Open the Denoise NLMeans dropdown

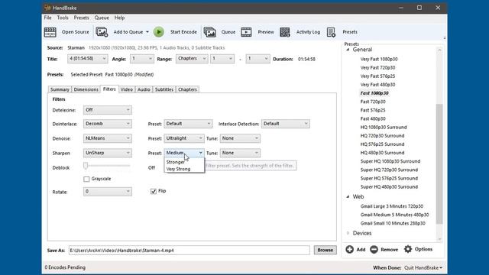tap(107, 138)
